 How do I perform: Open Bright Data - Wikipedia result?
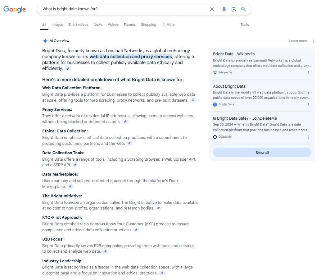coord(234,54)
